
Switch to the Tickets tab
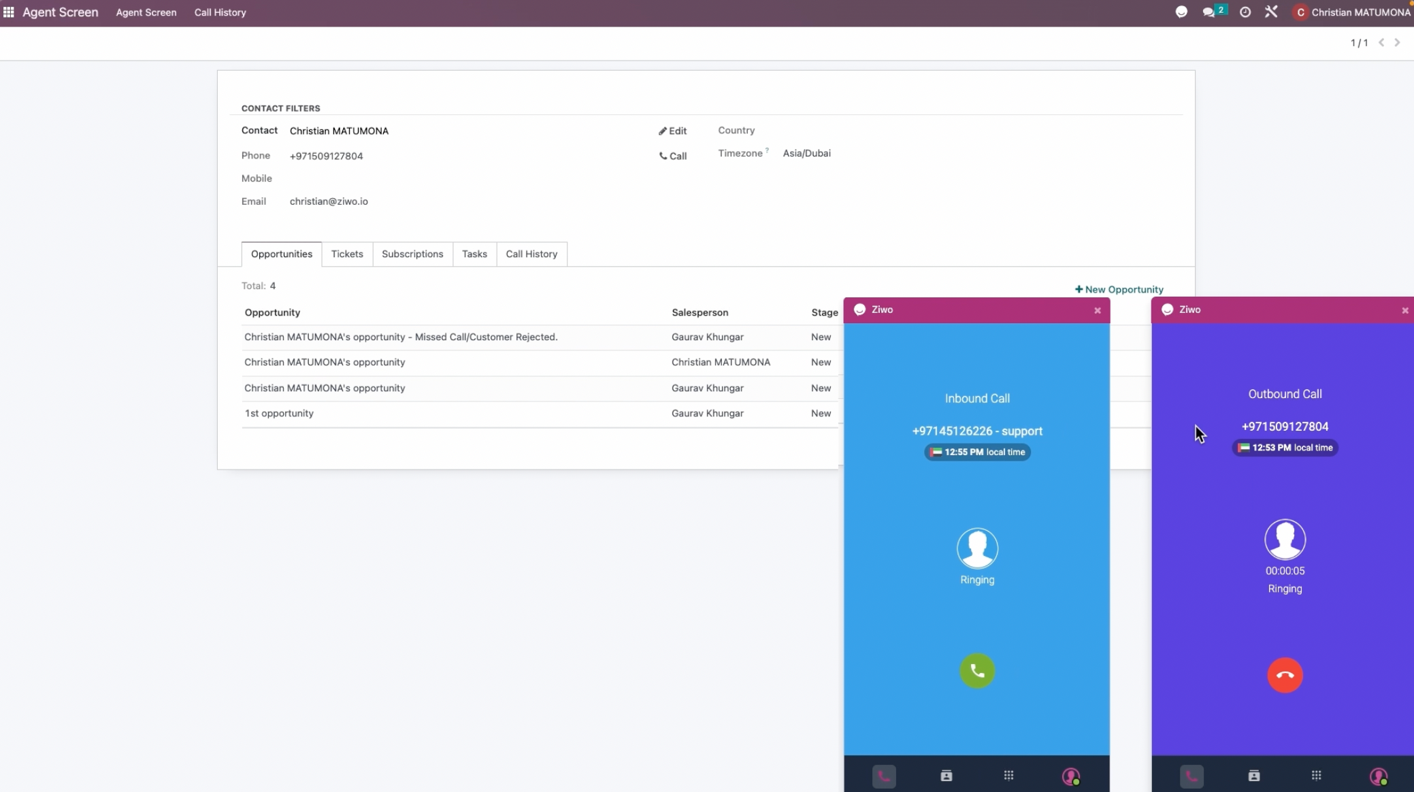347,254
